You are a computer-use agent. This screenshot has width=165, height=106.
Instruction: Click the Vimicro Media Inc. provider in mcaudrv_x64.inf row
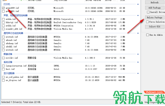pos(63,29)
